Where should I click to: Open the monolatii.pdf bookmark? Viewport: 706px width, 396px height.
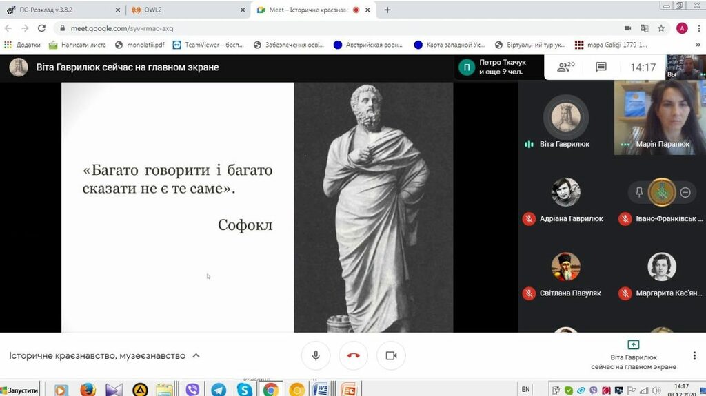140,45
